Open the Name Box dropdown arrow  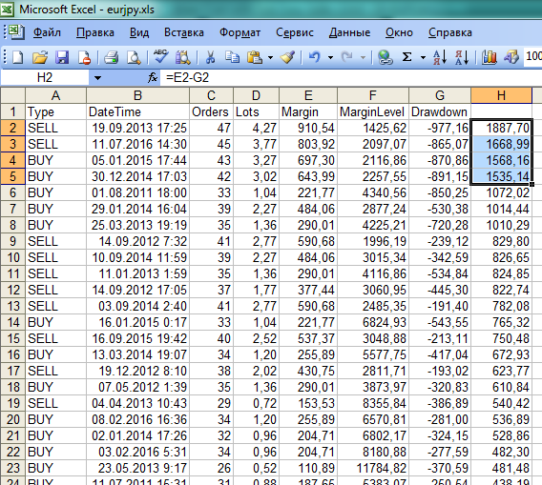tap(98, 78)
